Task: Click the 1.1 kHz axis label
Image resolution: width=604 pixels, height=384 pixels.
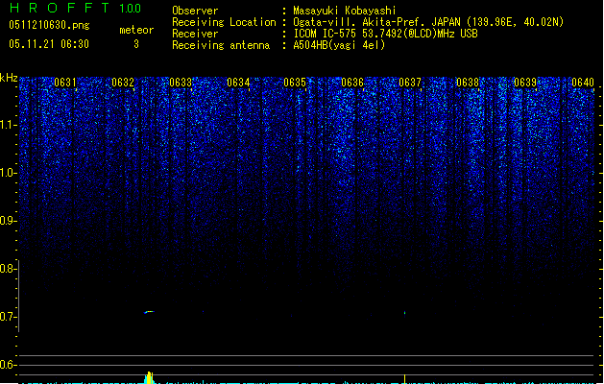Action: coord(8,125)
